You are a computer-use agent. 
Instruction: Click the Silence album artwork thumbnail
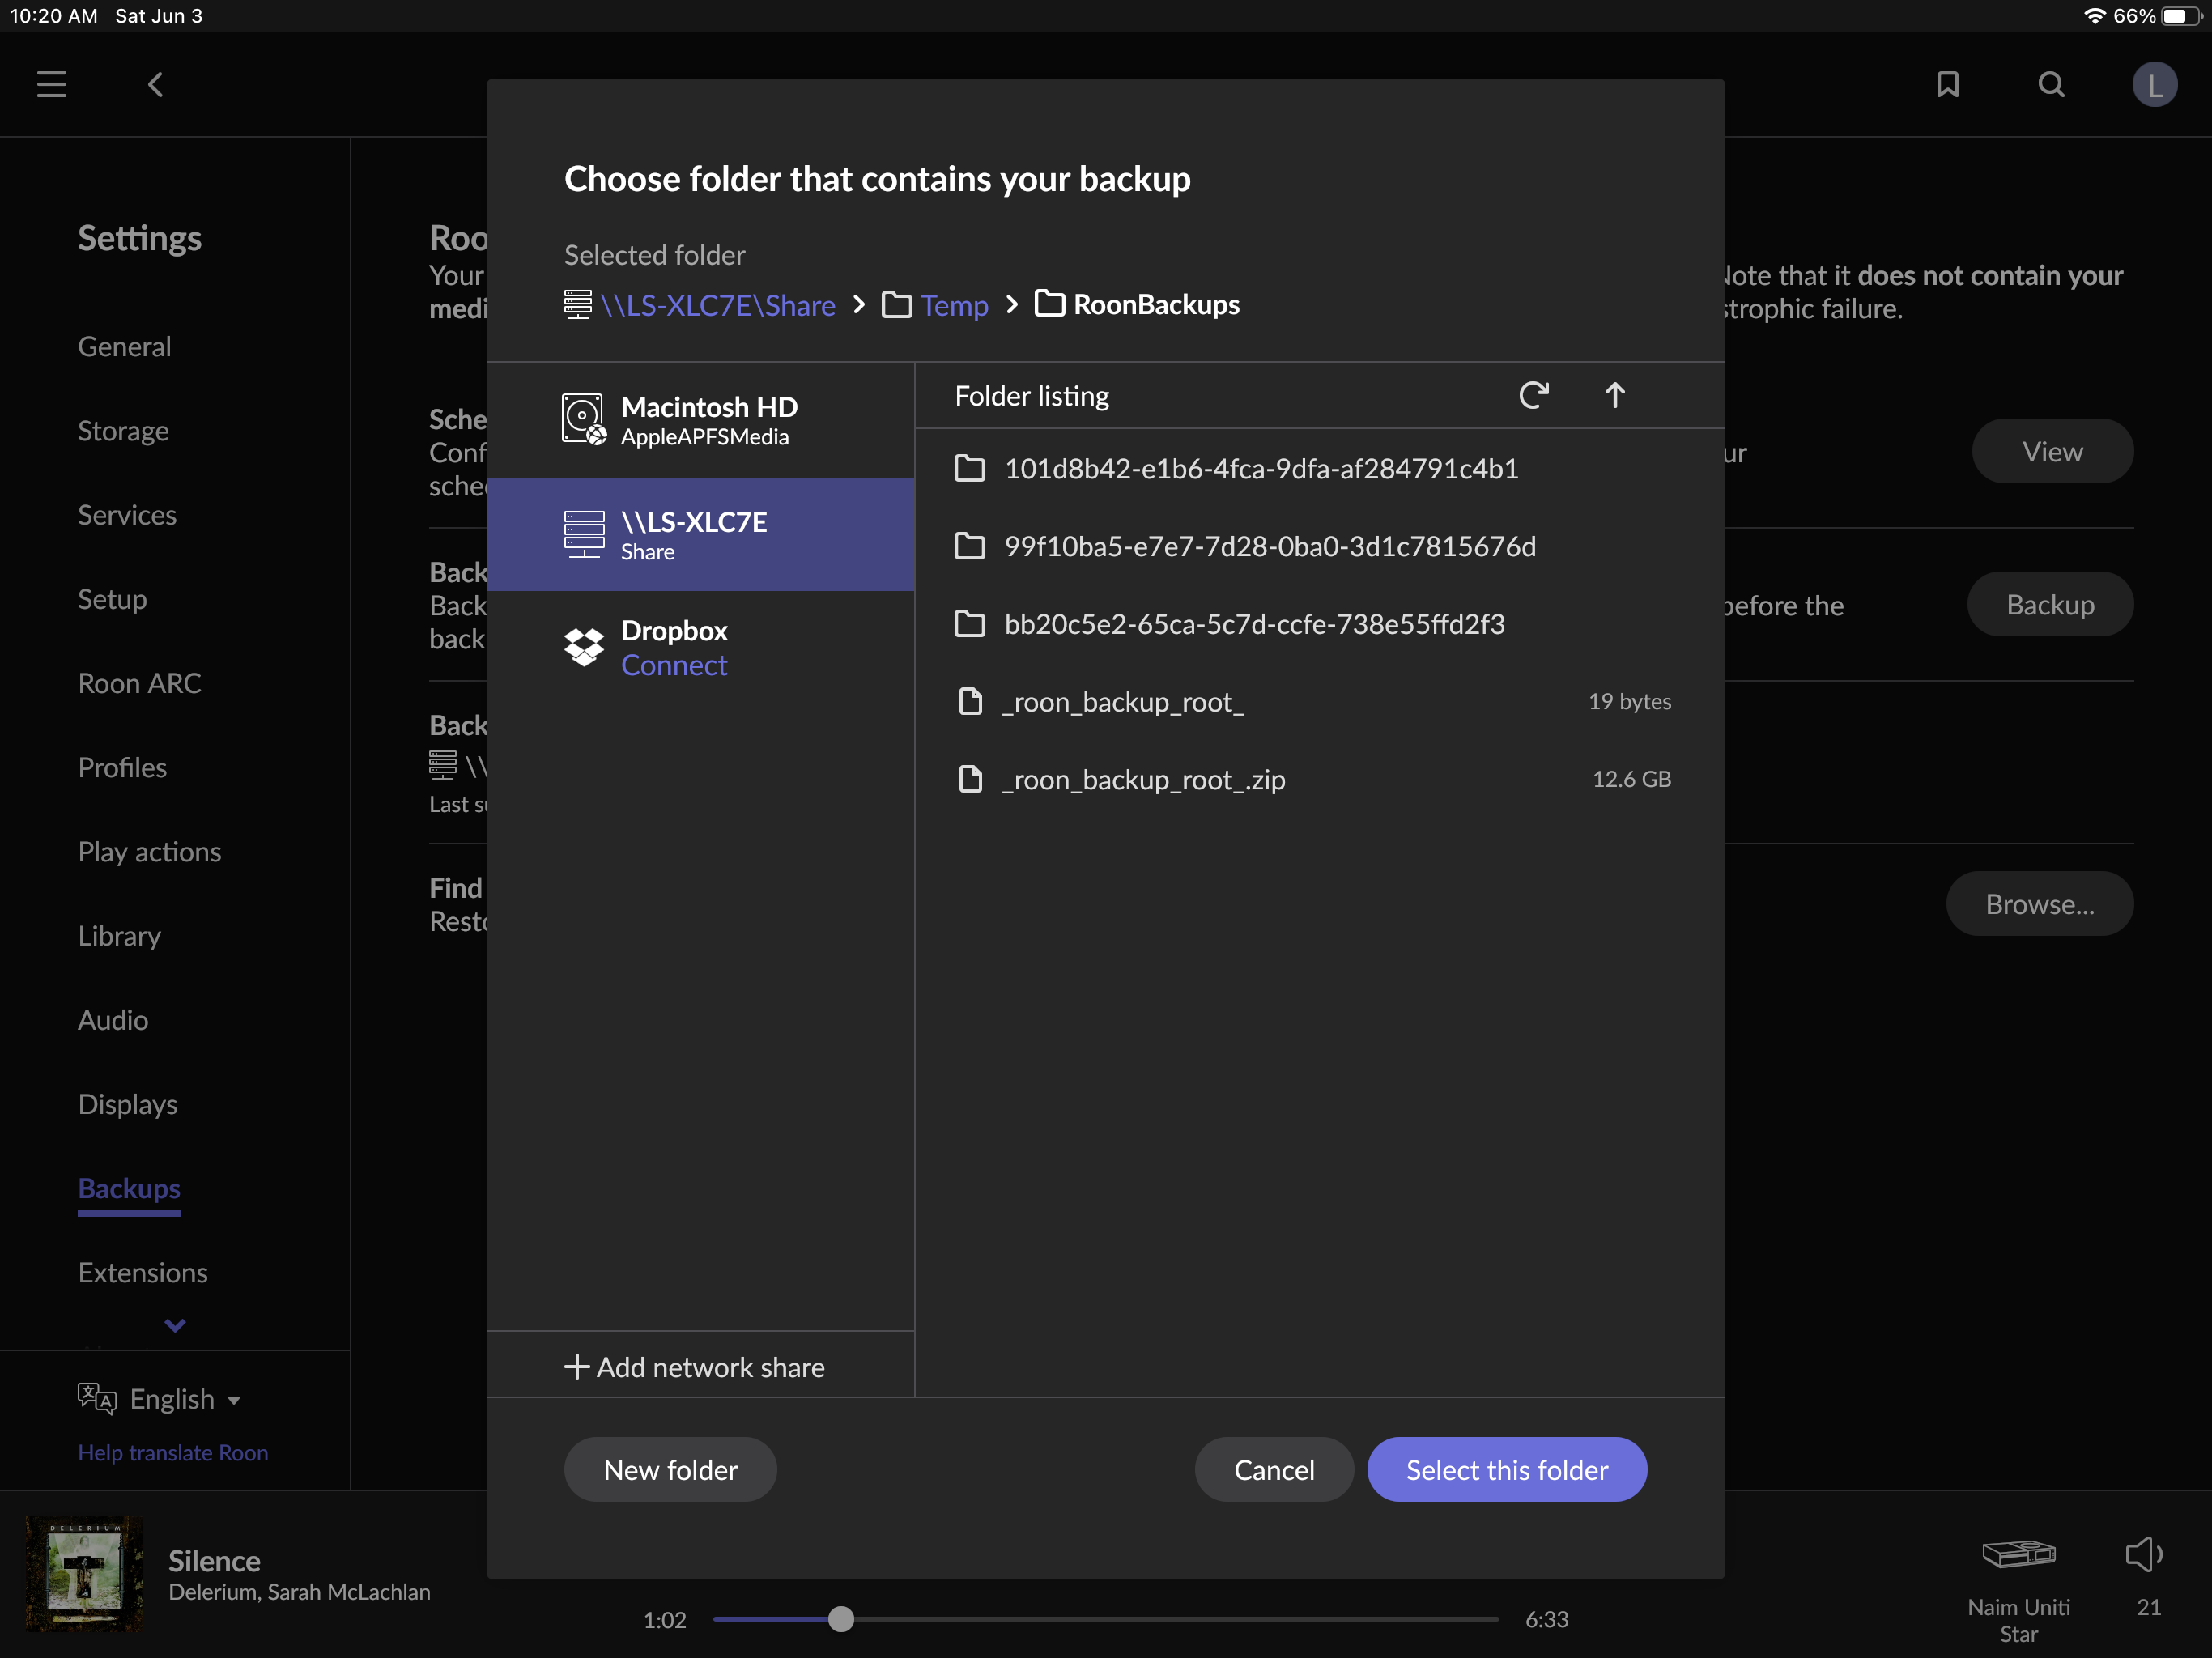84,1573
